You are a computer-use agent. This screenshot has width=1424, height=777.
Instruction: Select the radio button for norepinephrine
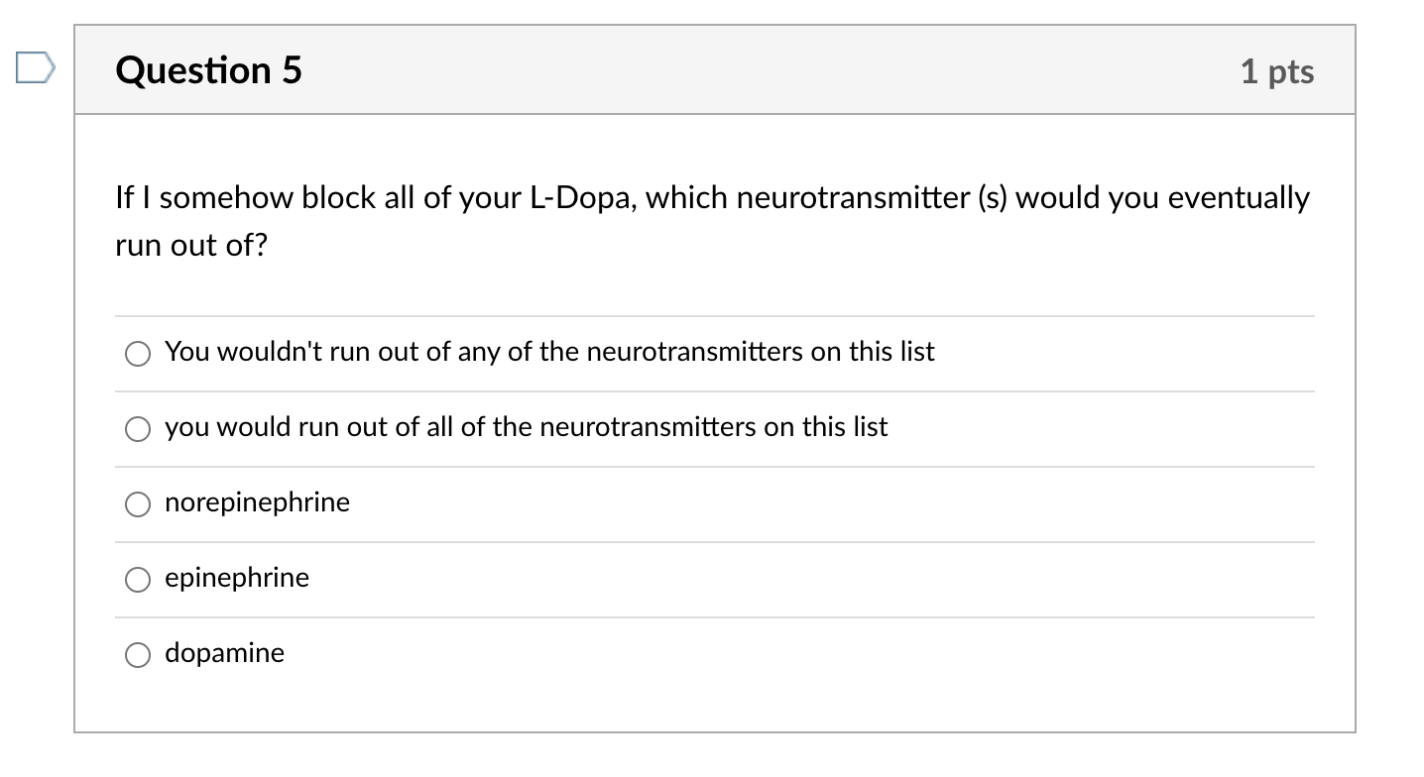pyautogui.click(x=138, y=503)
